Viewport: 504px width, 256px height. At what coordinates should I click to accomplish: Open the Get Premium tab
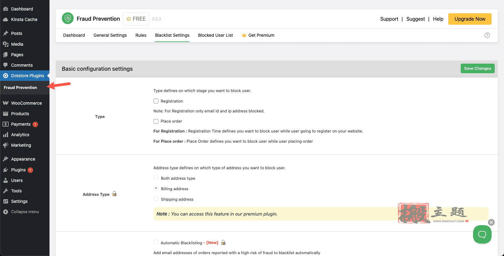(258, 35)
